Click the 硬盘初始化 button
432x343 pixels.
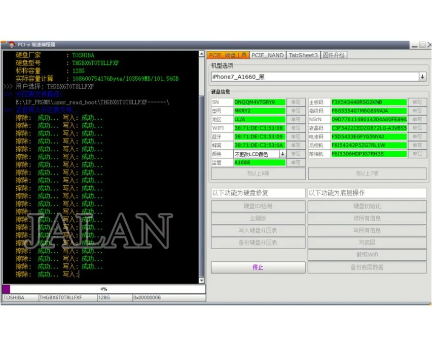367,206
